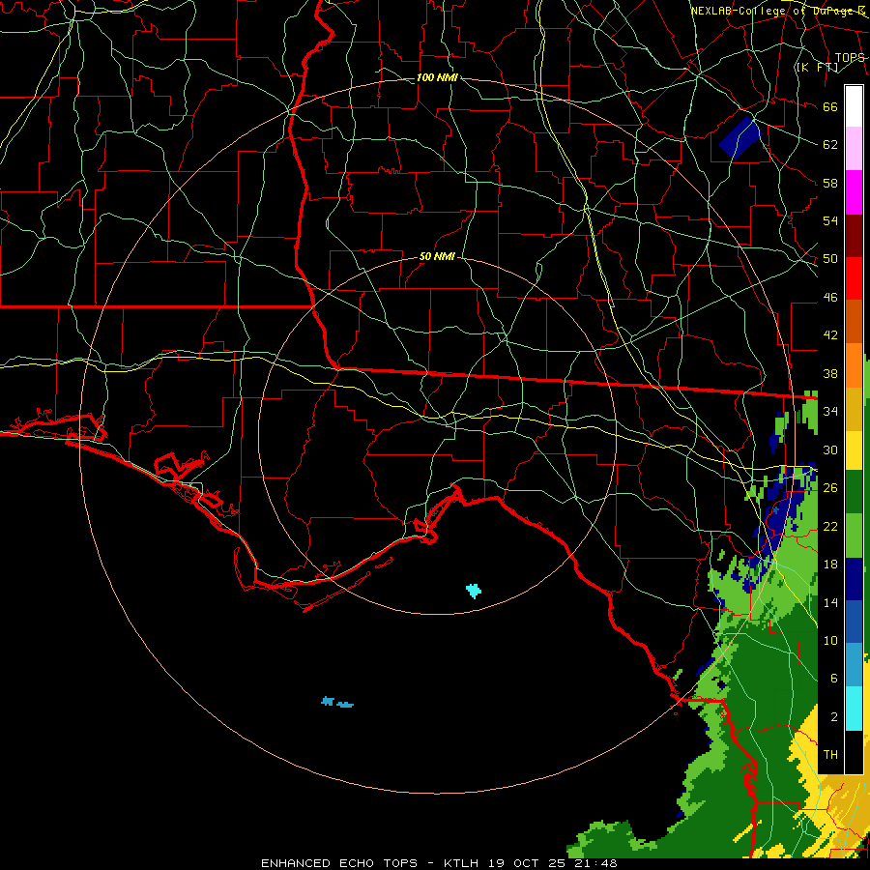Click legend value "30"
Screen dimensions: 870x870
pos(830,449)
